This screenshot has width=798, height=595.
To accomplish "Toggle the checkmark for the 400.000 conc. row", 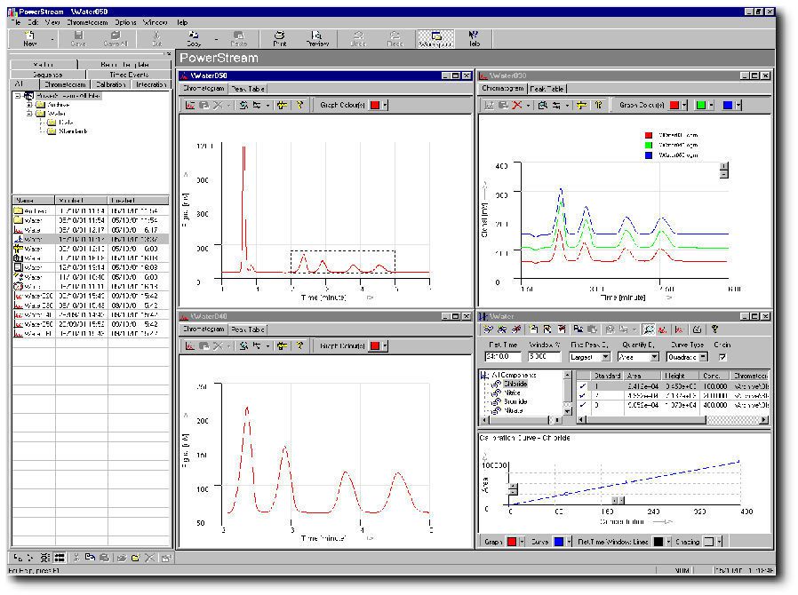I will (x=583, y=405).
